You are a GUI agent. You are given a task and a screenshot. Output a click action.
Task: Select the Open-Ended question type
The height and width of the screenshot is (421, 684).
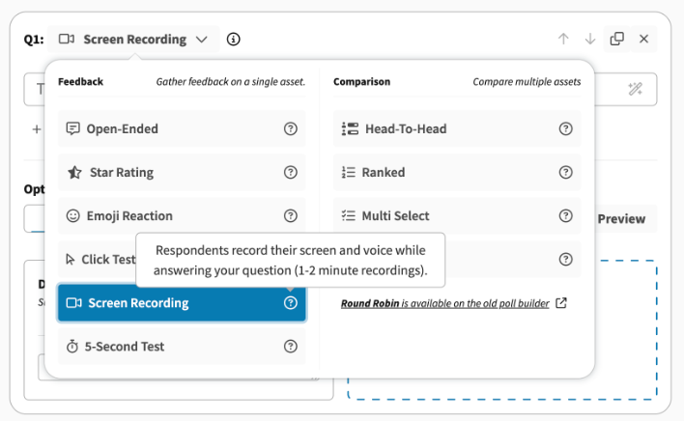[x=122, y=128]
